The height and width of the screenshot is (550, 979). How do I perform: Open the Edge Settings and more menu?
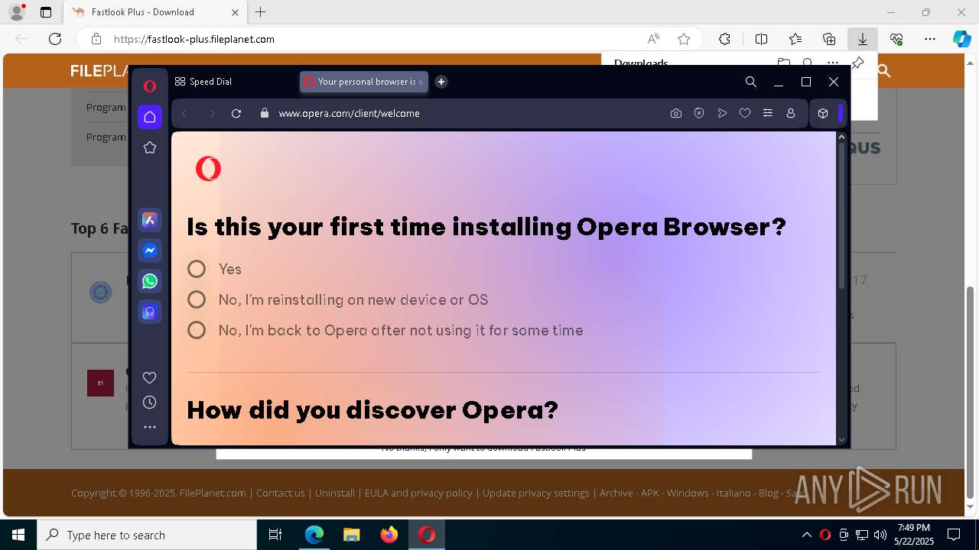point(930,39)
